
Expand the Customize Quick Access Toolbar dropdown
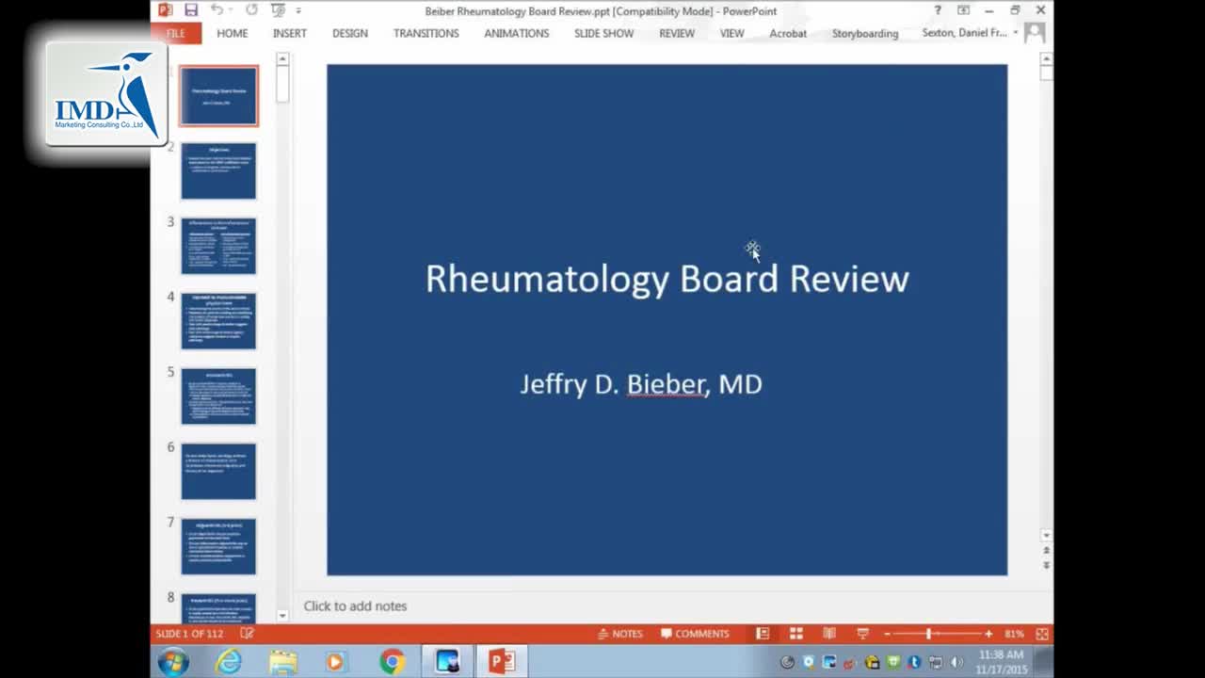tap(298, 10)
